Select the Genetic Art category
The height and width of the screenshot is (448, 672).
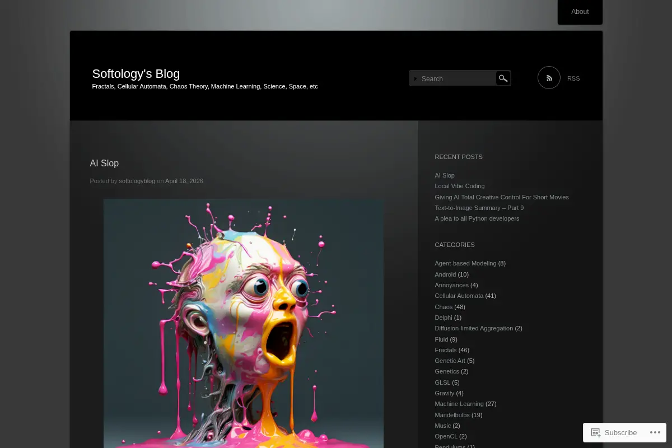tap(450, 361)
